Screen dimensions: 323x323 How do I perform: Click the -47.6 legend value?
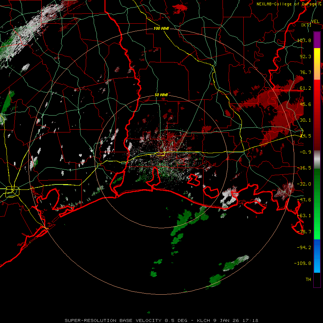(304, 200)
